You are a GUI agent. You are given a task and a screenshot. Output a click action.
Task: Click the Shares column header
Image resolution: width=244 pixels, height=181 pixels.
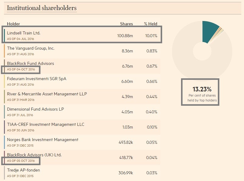click(126, 24)
